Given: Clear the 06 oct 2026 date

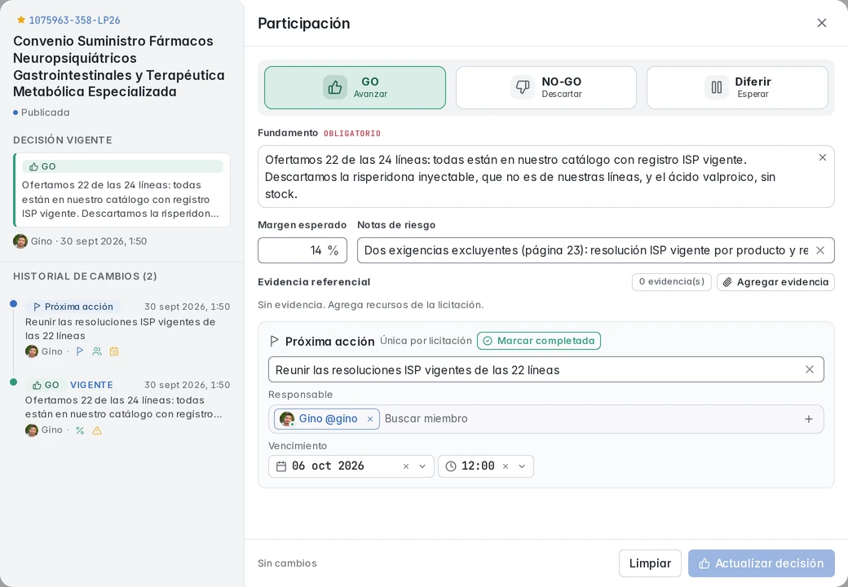Looking at the screenshot, I should 405,466.
